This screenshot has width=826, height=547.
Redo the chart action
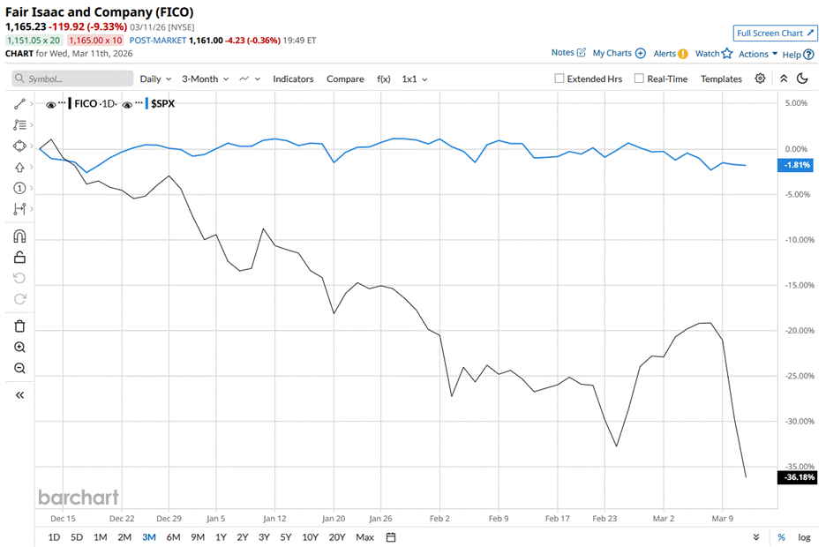(19, 299)
